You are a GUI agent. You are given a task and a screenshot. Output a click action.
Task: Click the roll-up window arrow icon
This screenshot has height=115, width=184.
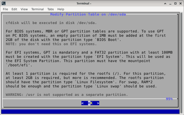[x=165, y=4]
